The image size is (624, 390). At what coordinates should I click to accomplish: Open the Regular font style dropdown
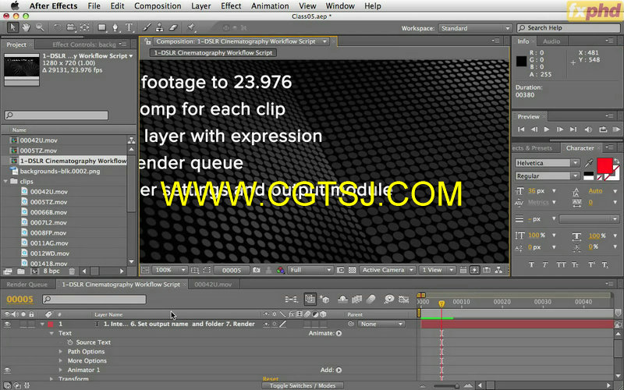pos(548,176)
